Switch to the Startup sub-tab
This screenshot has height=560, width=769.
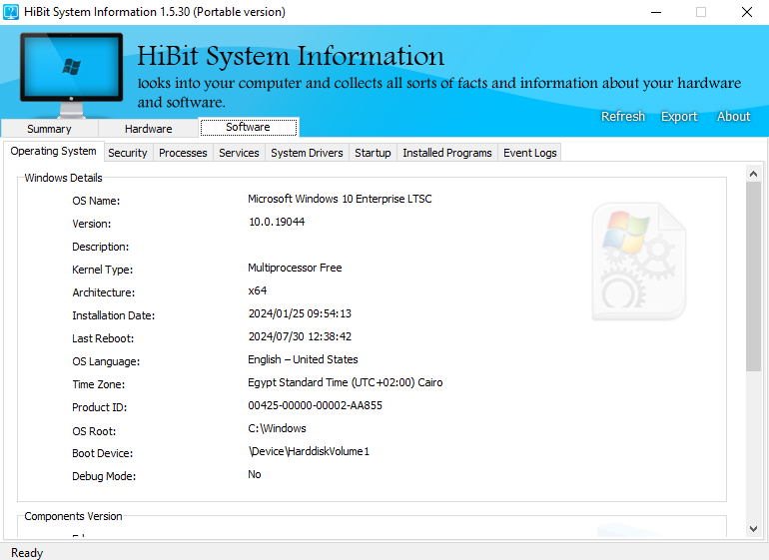pyautogui.click(x=373, y=153)
